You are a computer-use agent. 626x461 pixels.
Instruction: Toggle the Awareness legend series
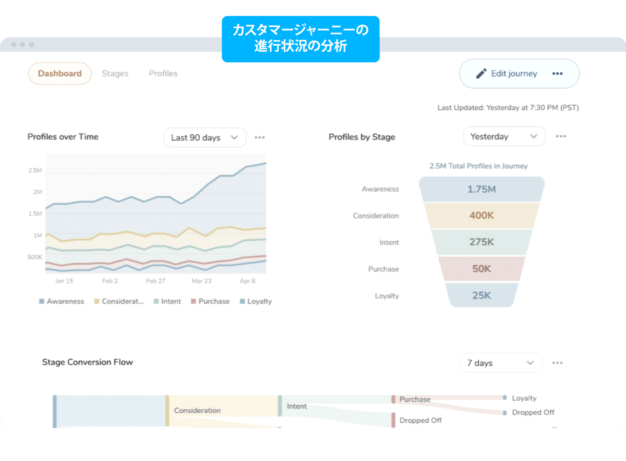[61, 301]
